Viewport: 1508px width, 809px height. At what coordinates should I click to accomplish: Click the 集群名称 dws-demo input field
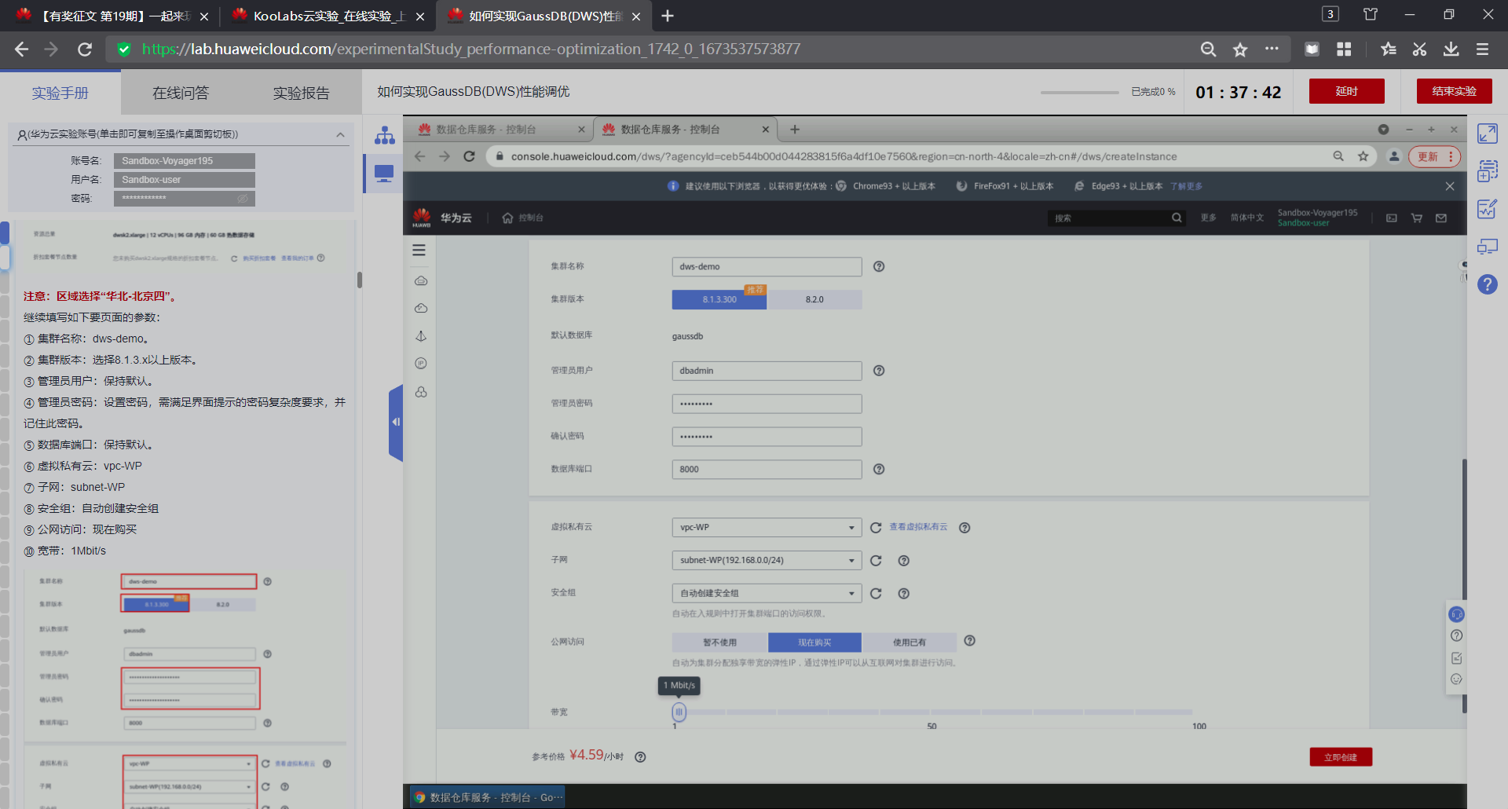pos(767,266)
